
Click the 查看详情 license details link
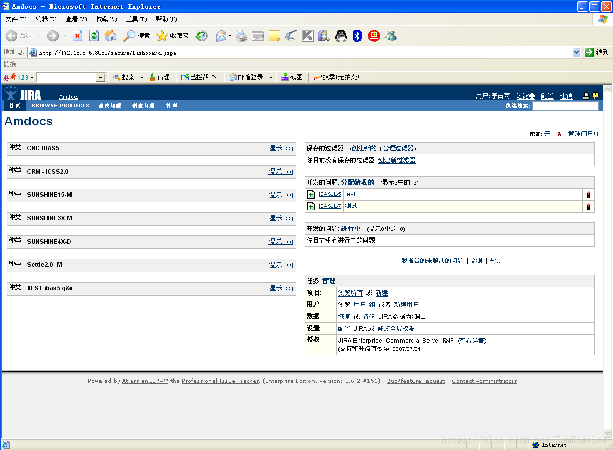[472, 341]
